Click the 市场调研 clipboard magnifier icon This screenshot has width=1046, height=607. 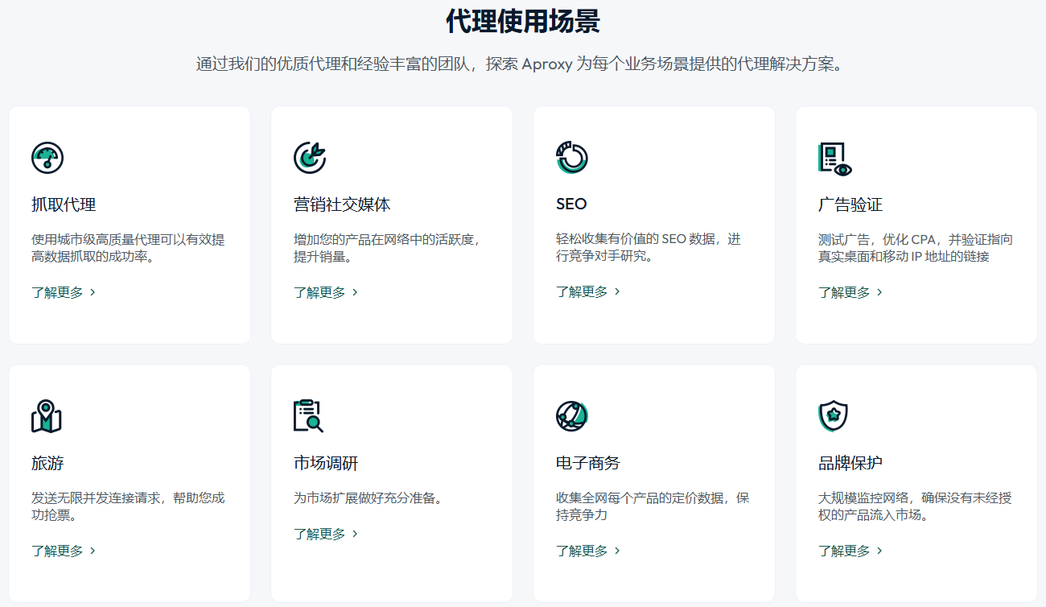309,416
